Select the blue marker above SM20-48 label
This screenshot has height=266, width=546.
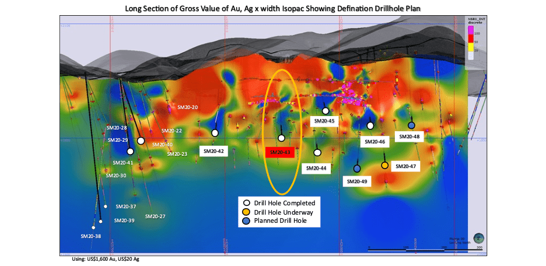pos(411,125)
